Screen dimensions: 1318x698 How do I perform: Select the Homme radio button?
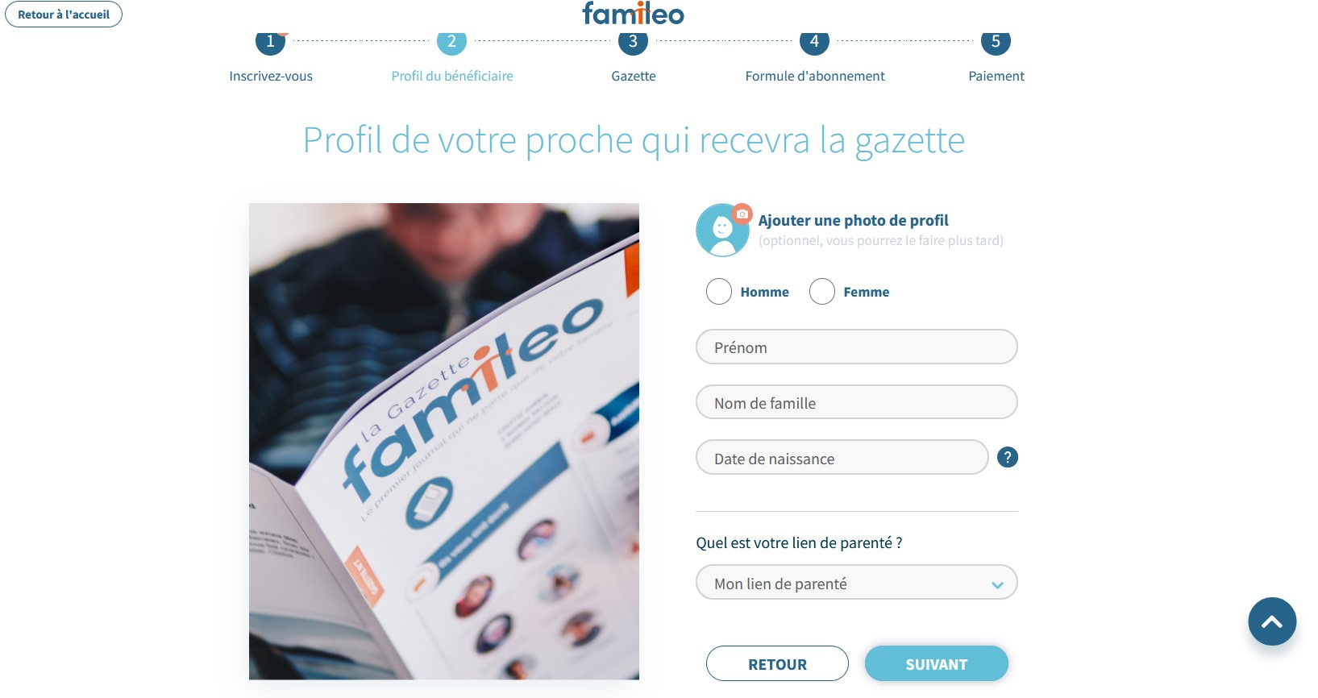719,292
